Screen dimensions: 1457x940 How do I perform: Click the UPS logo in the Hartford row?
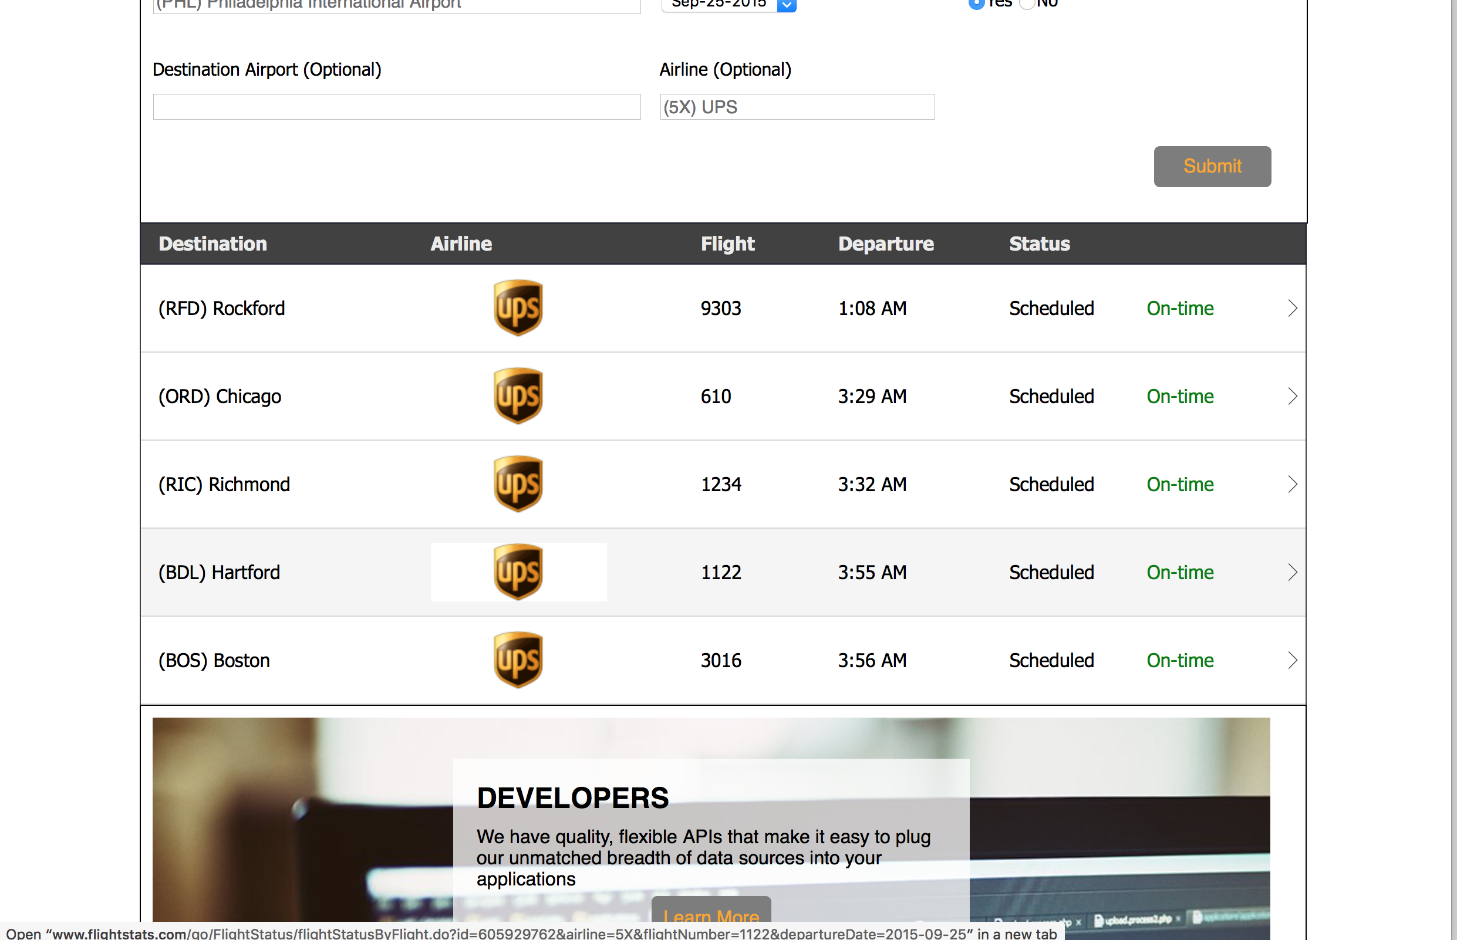518,572
